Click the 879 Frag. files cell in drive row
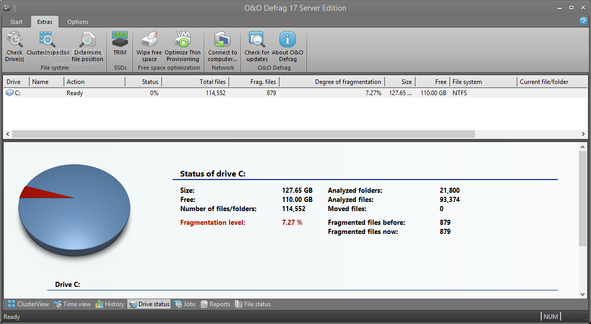591x324 pixels. point(271,93)
